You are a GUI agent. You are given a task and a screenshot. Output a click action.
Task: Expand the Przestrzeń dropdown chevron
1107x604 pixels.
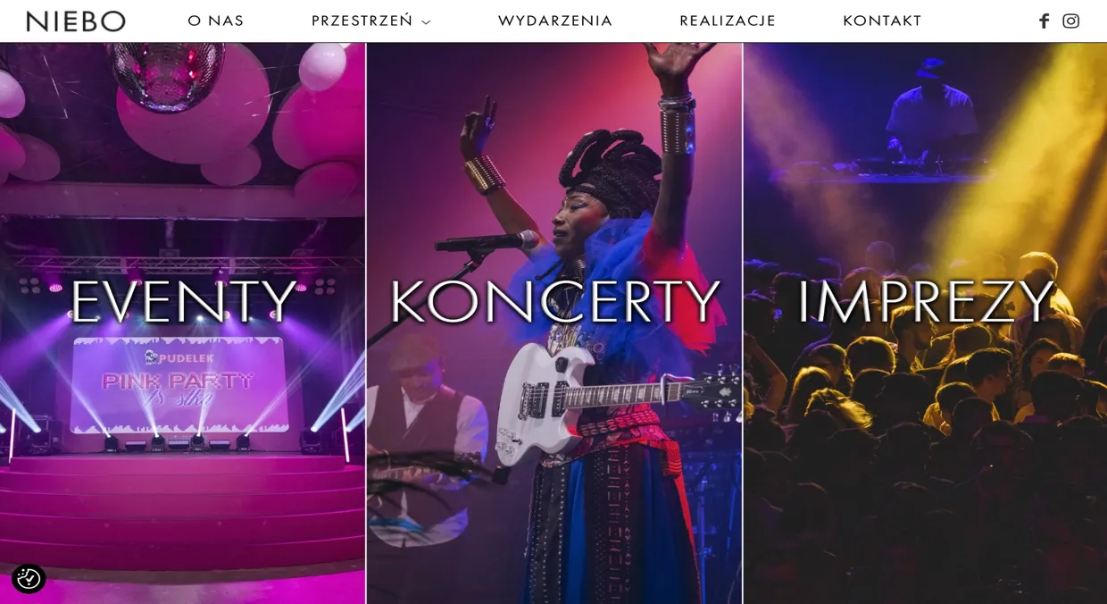coord(426,22)
